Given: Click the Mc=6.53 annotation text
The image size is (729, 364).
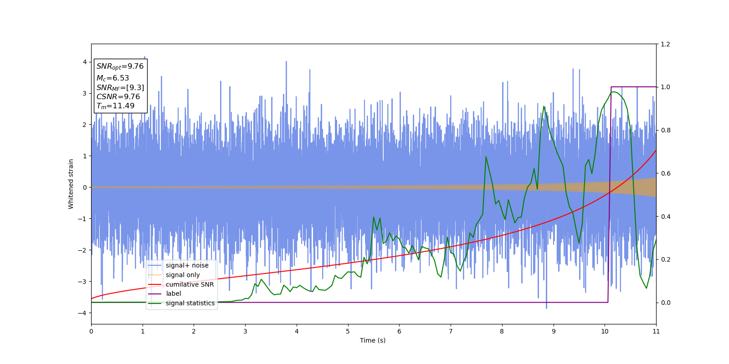Looking at the screenshot, I should (x=113, y=78).
